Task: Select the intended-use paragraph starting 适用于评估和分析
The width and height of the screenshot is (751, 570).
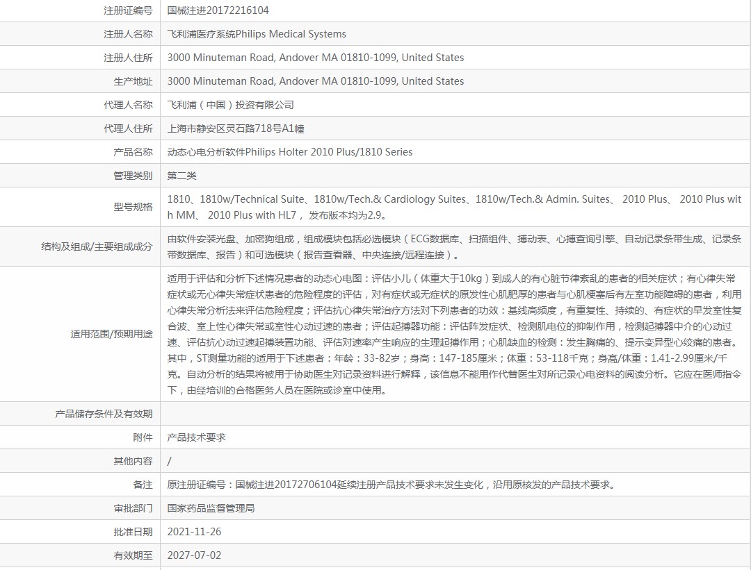Action: click(x=454, y=334)
